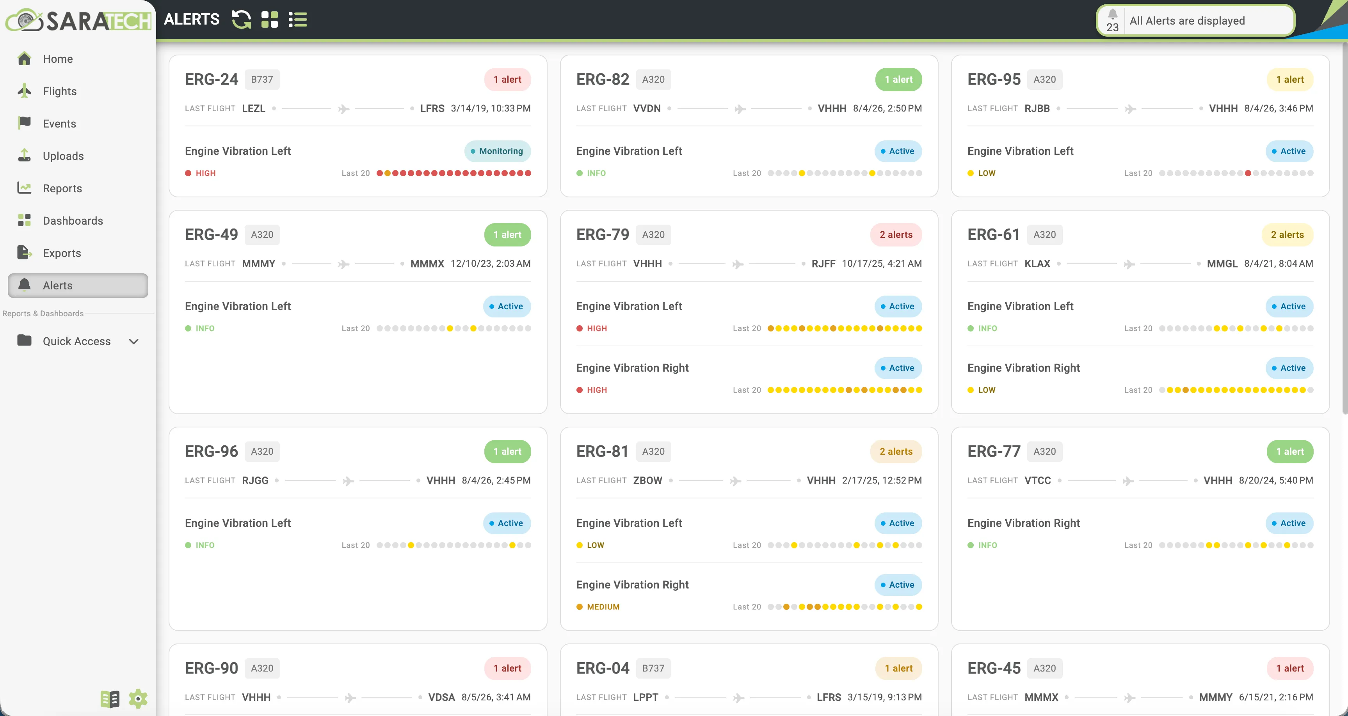Click ERG-79 Engine Vibration Right Active pill

[x=898, y=368]
